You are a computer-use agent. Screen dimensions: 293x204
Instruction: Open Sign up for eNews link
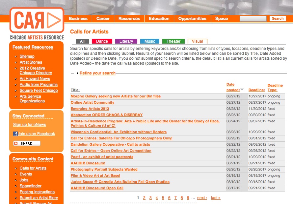click(30, 125)
